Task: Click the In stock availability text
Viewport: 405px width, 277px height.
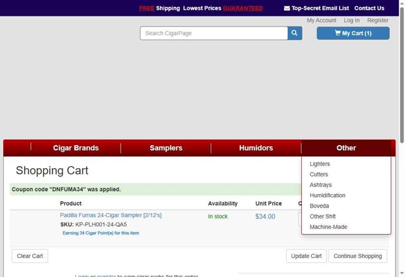Action: click(x=218, y=216)
